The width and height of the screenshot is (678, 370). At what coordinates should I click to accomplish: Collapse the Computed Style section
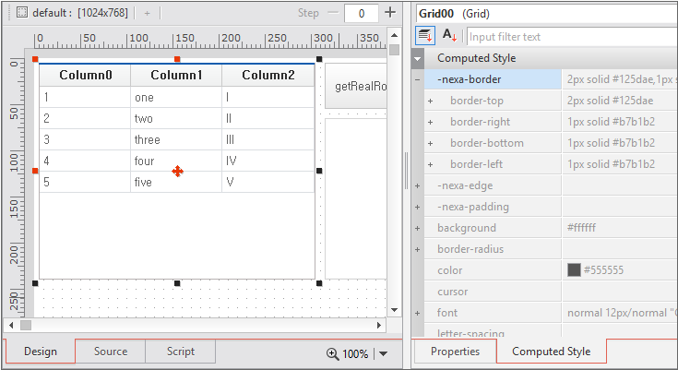[418, 58]
